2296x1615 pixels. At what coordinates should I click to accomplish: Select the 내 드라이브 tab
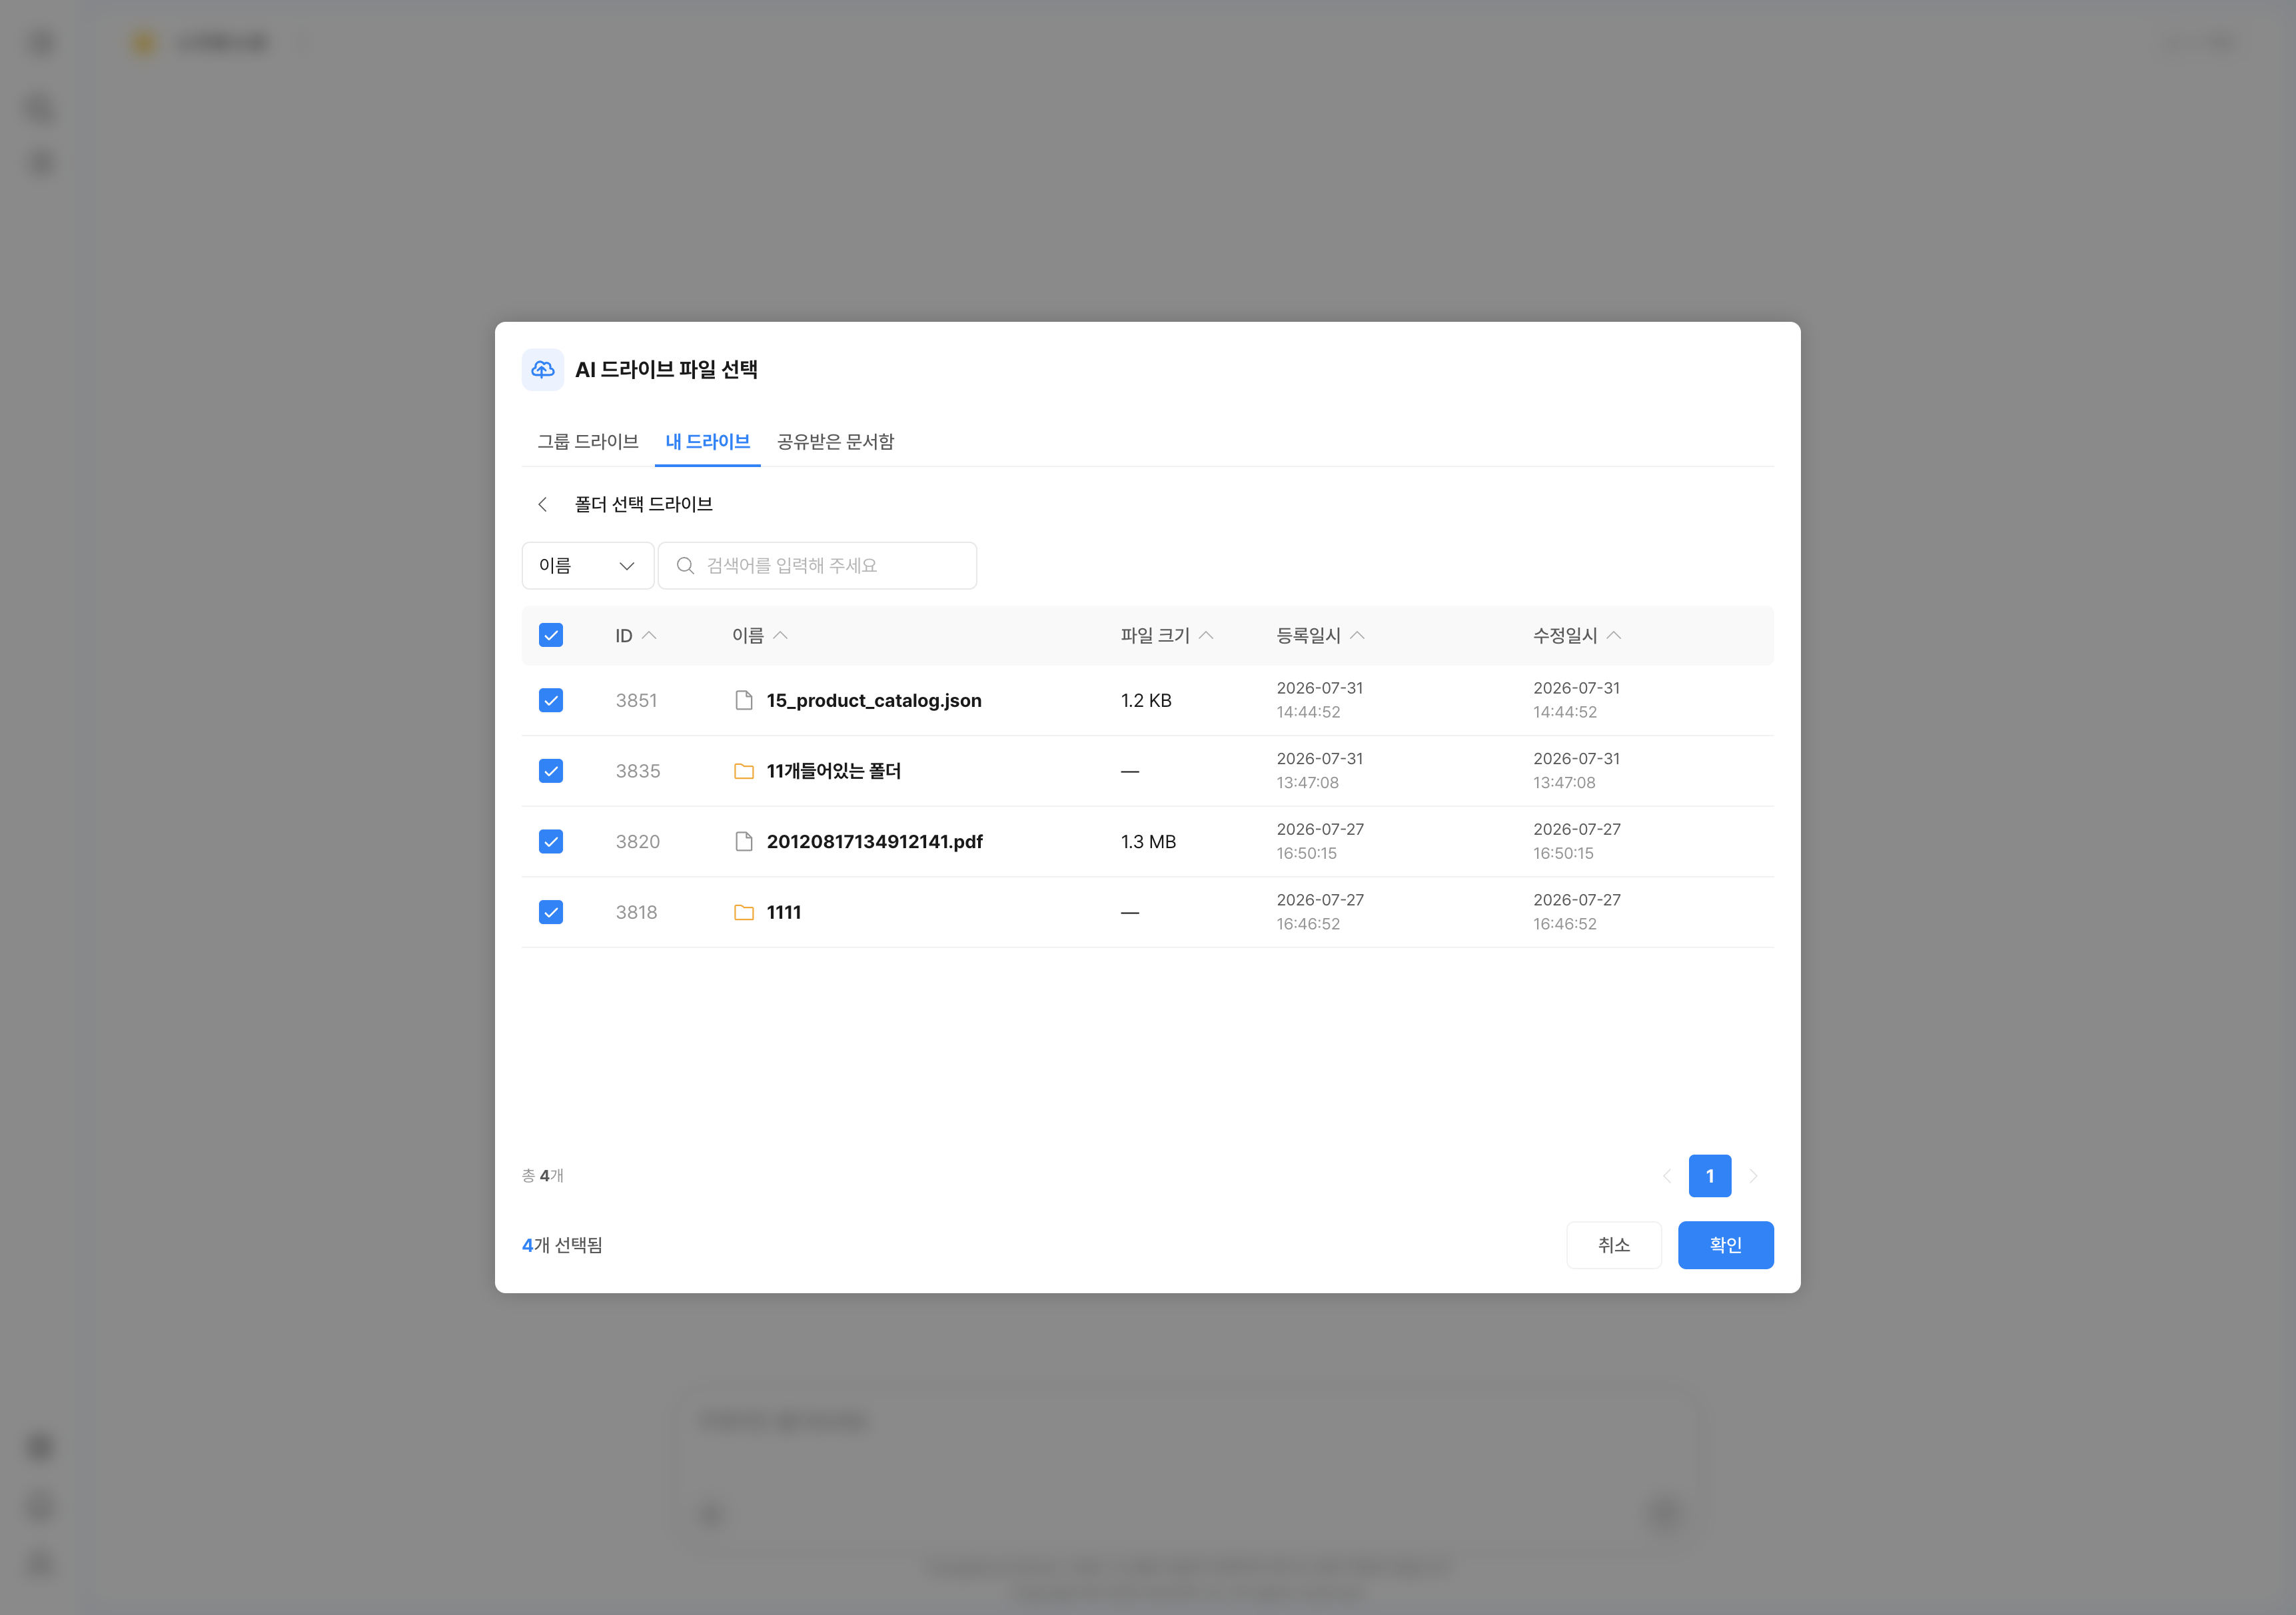[707, 442]
